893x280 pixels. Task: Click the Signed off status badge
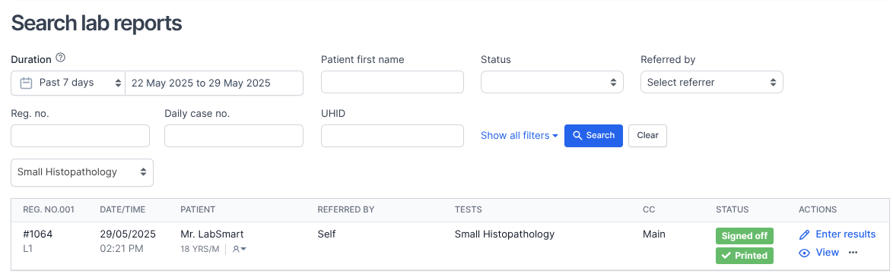[745, 236]
